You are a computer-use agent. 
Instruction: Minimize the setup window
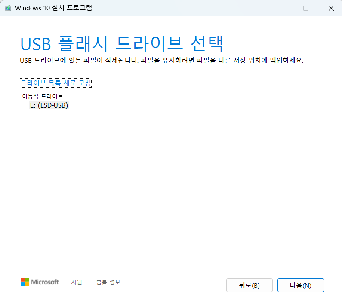281,8
